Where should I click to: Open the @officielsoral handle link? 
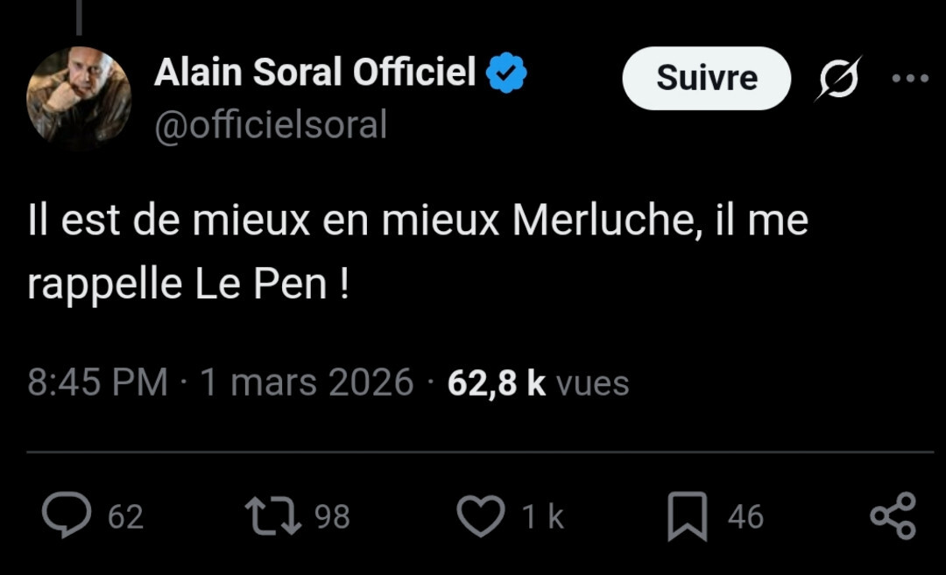271,125
